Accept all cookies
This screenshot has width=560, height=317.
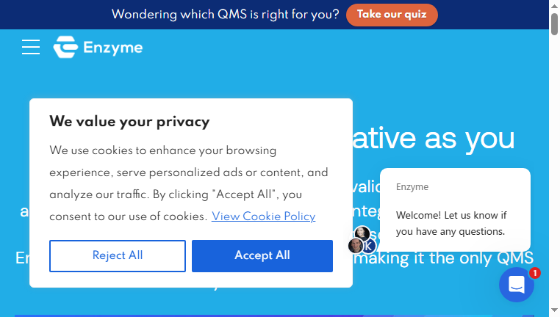pyautogui.click(x=262, y=255)
